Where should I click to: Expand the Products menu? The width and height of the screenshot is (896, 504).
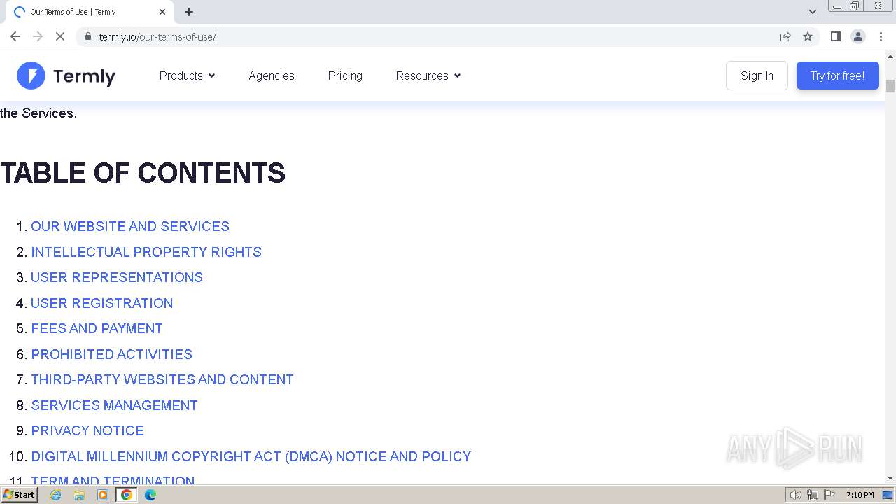coord(187,76)
